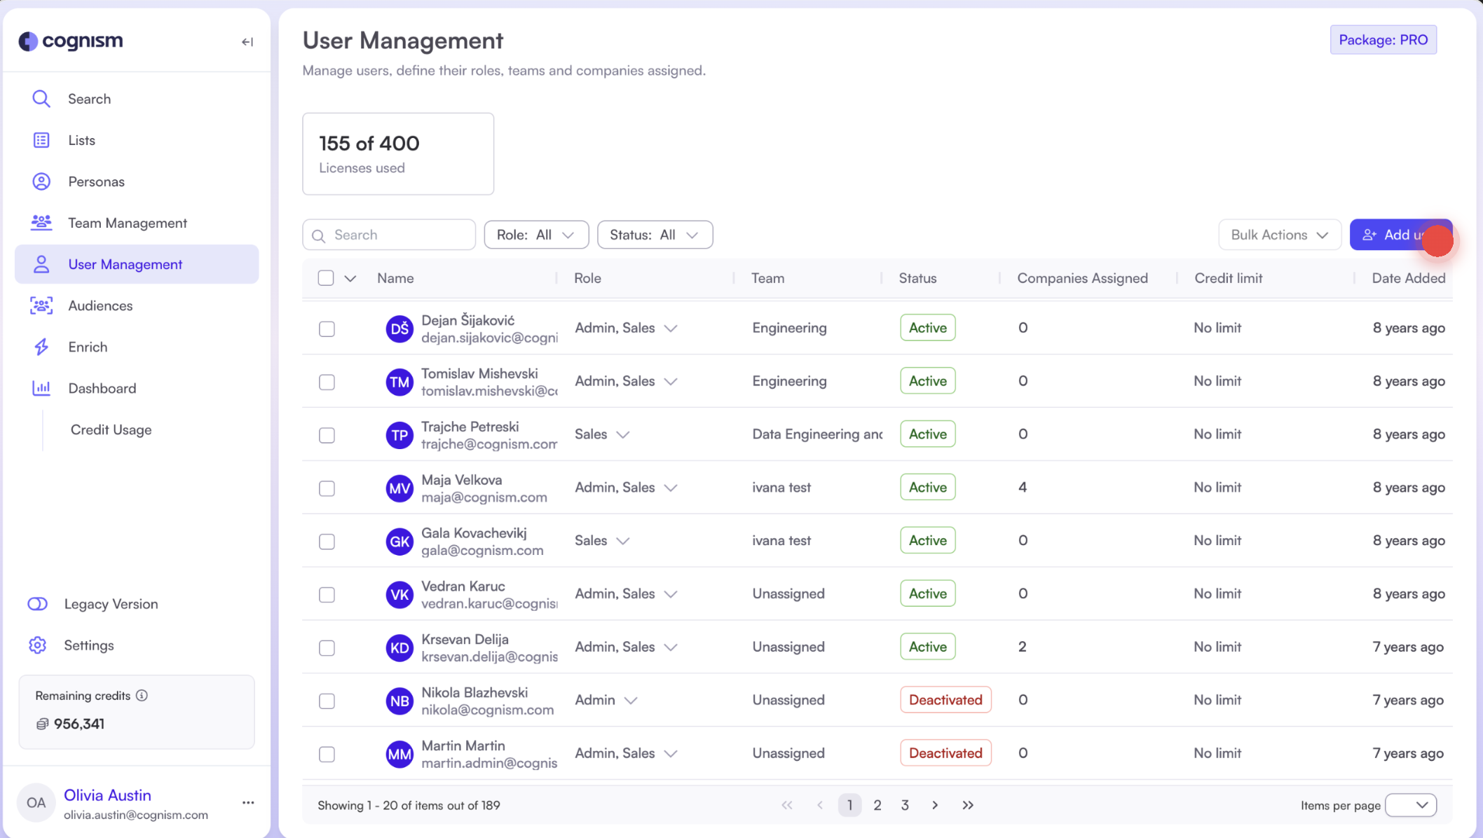Open the Dashboard section
This screenshot has height=838, width=1483.
pyautogui.click(x=102, y=387)
